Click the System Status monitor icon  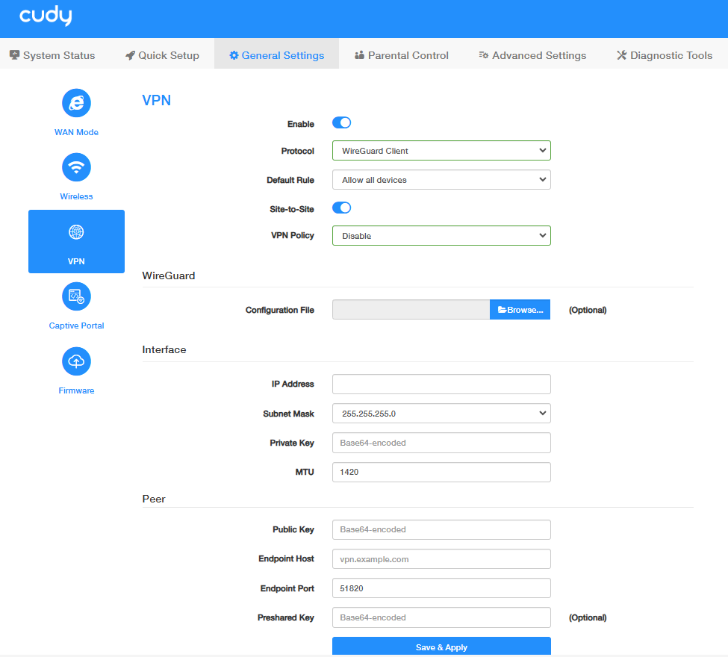coord(14,55)
